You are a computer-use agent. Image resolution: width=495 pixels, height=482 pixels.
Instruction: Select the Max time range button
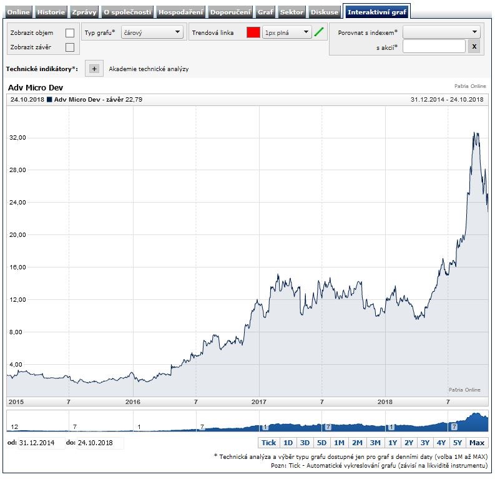pyautogui.click(x=477, y=443)
